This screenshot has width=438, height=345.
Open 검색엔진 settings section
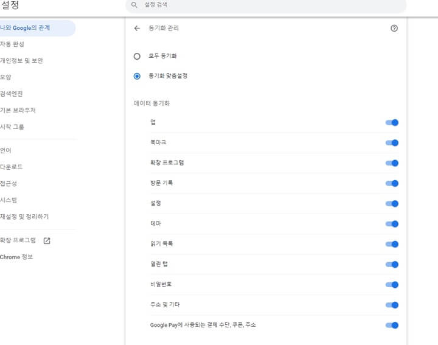coord(12,94)
